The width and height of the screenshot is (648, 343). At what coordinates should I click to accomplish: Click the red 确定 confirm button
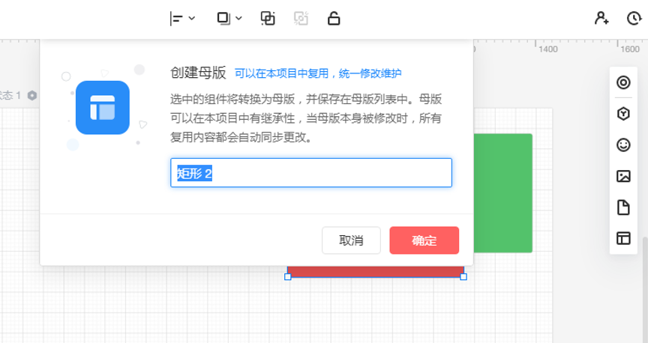pyautogui.click(x=424, y=240)
